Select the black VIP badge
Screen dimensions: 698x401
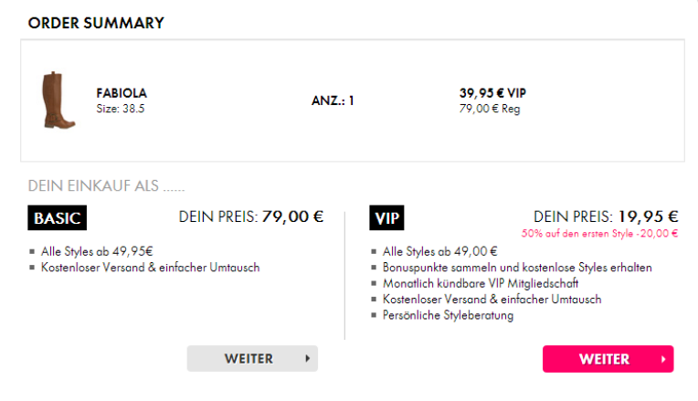[387, 219]
